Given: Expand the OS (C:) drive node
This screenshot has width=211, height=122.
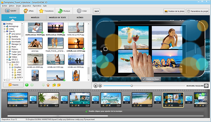Looking at the screenshot, I should pos(7,59).
